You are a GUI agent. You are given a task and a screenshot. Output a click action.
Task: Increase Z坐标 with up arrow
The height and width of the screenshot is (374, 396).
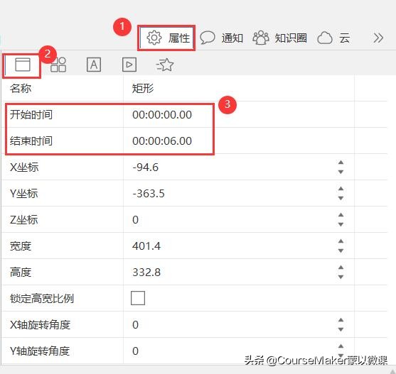click(341, 215)
